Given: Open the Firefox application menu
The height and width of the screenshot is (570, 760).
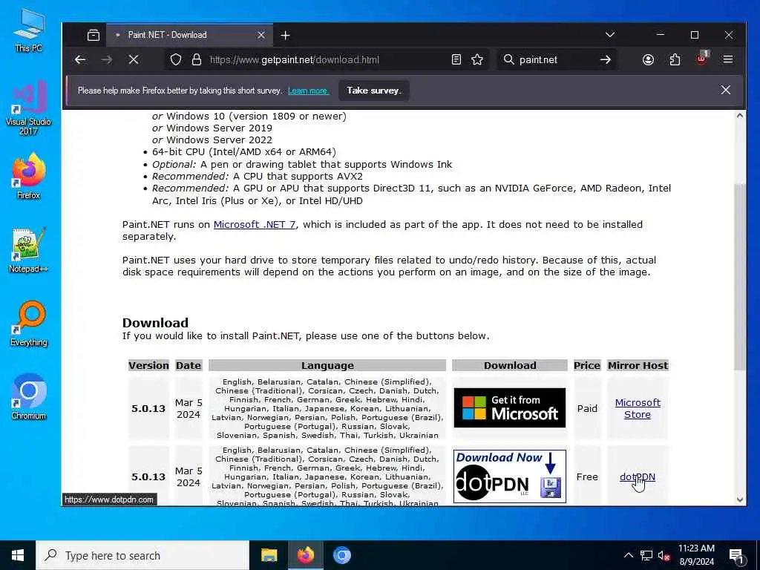Looking at the screenshot, I should tap(727, 59).
